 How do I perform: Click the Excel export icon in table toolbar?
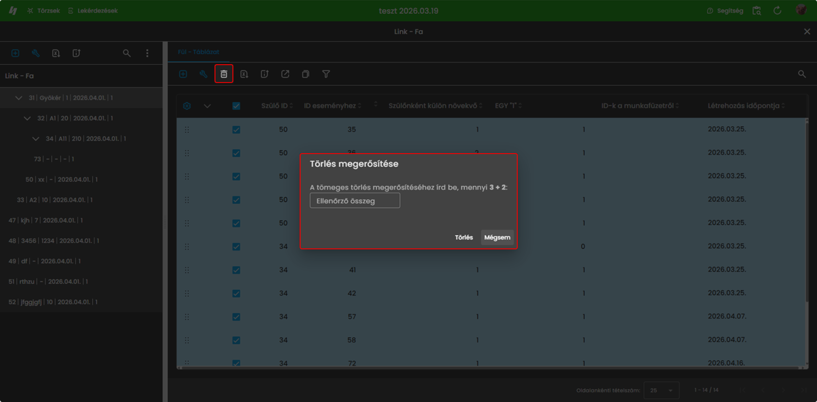pos(244,74)
